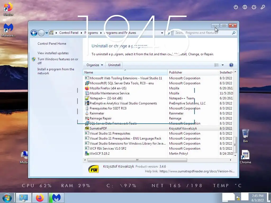Click the Notepad++ Team publisher cell
This screenshot has height=203, width=271.
click(182, 98)
